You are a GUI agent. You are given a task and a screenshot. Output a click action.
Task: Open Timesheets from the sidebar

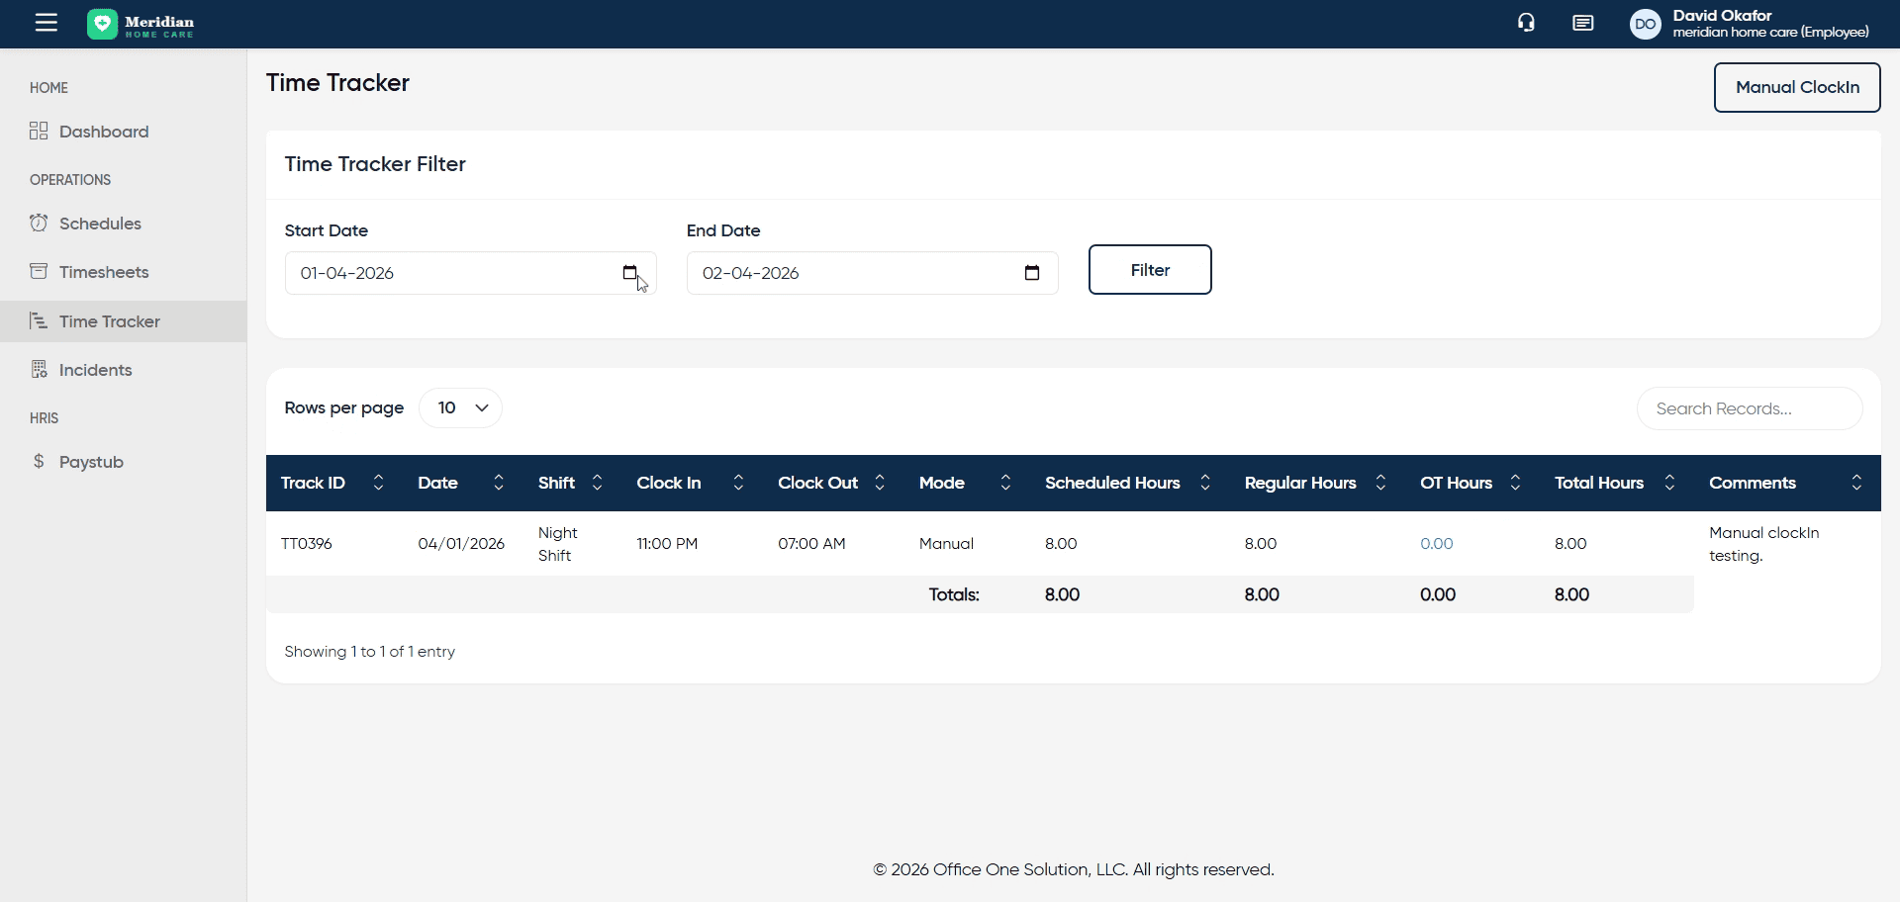point(104,272)
